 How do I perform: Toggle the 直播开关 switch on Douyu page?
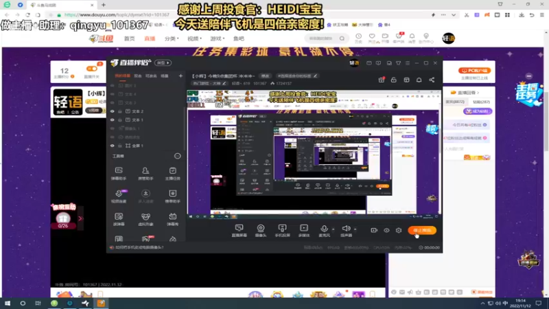click(92, 69)
